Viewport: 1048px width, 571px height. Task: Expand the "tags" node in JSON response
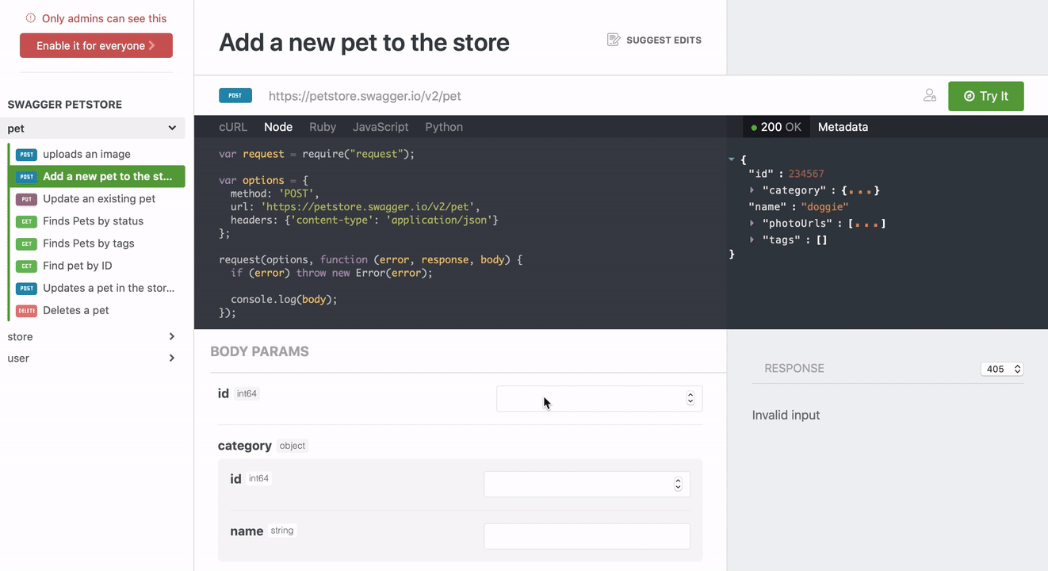[x=752, y=240]
